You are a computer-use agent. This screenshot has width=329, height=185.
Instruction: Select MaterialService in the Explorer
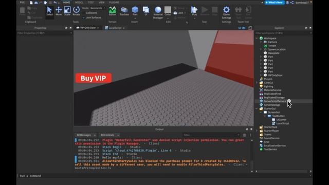[272, 90]
